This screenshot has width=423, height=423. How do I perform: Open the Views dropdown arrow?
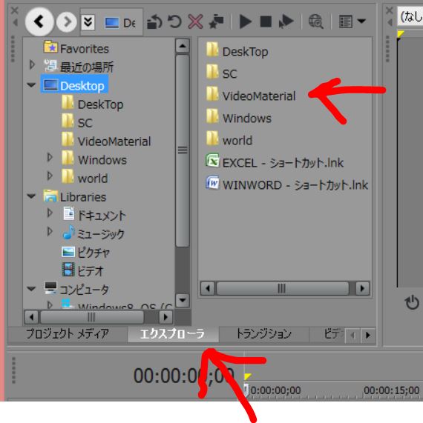(x=361, y=21)
